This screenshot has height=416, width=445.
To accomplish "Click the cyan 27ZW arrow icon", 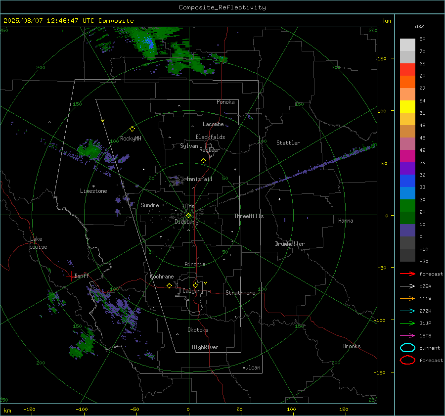I will (407, 311).
